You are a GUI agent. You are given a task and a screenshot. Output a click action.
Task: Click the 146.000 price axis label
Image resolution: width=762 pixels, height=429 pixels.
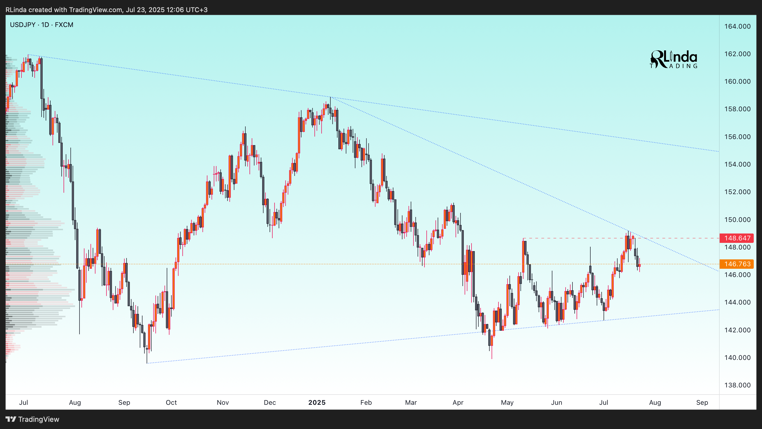point(738,275)
